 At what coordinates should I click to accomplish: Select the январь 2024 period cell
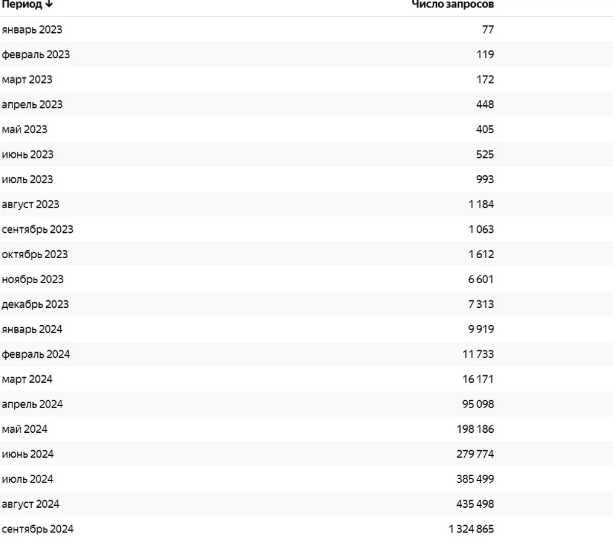click(x=32, y=329)
